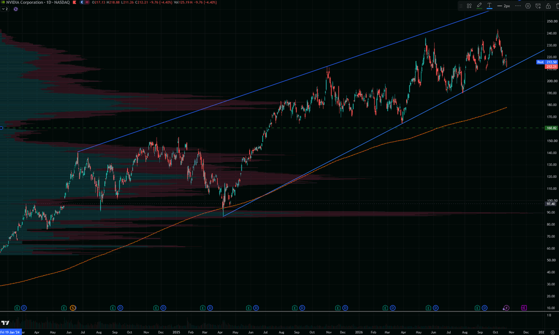Click the close value C212.21 in the legend

tap(141, 3)
